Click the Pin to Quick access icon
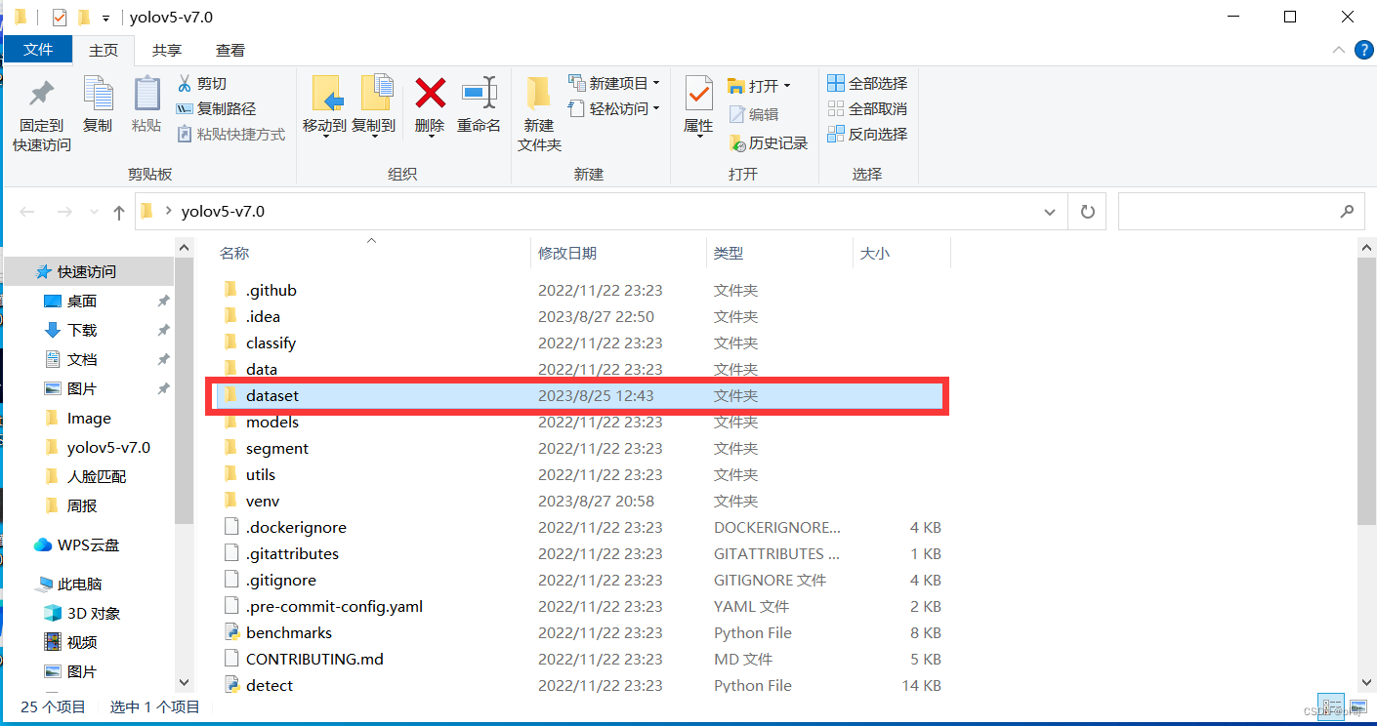The width and height of the screenshot is (1377, 726). [x=41, y=96]
